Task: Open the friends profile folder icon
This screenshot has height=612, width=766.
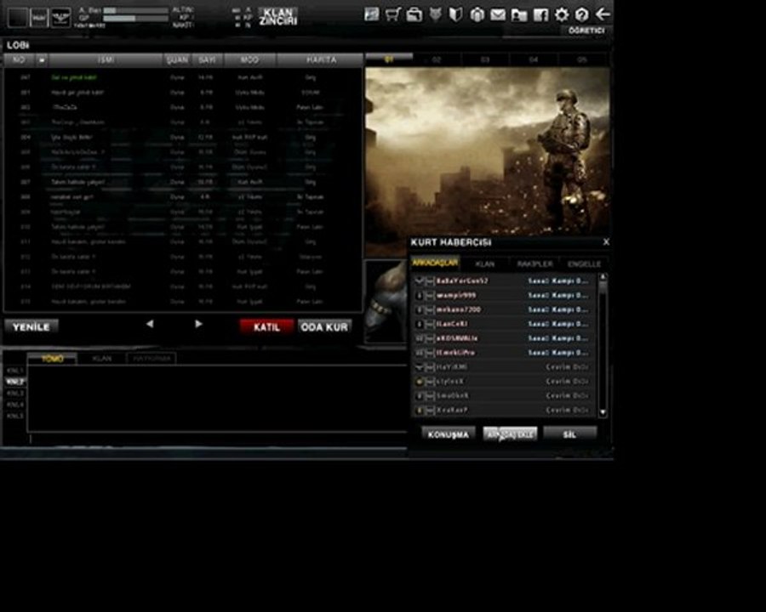Action: click(519, 15)
